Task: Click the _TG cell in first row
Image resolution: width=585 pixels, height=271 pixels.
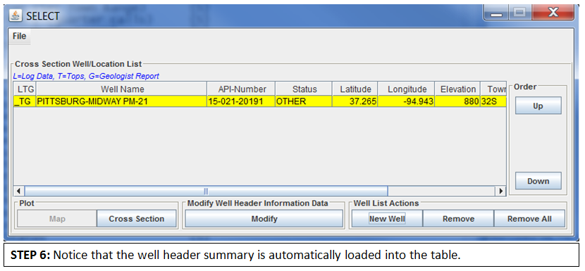Action: click(25, 101)
